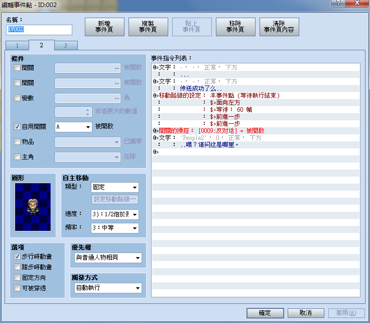Open event page tab 3

(x=66, y=45)
